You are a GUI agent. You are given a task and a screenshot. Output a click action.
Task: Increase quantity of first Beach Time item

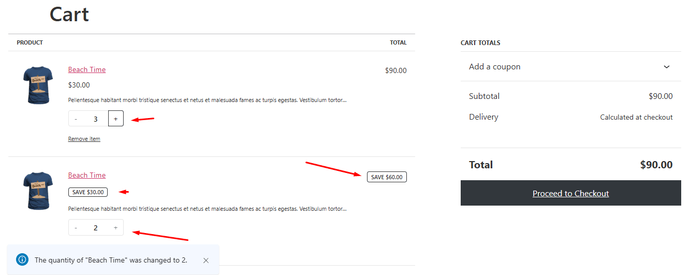pyautogui.click(x=115, y=119)
